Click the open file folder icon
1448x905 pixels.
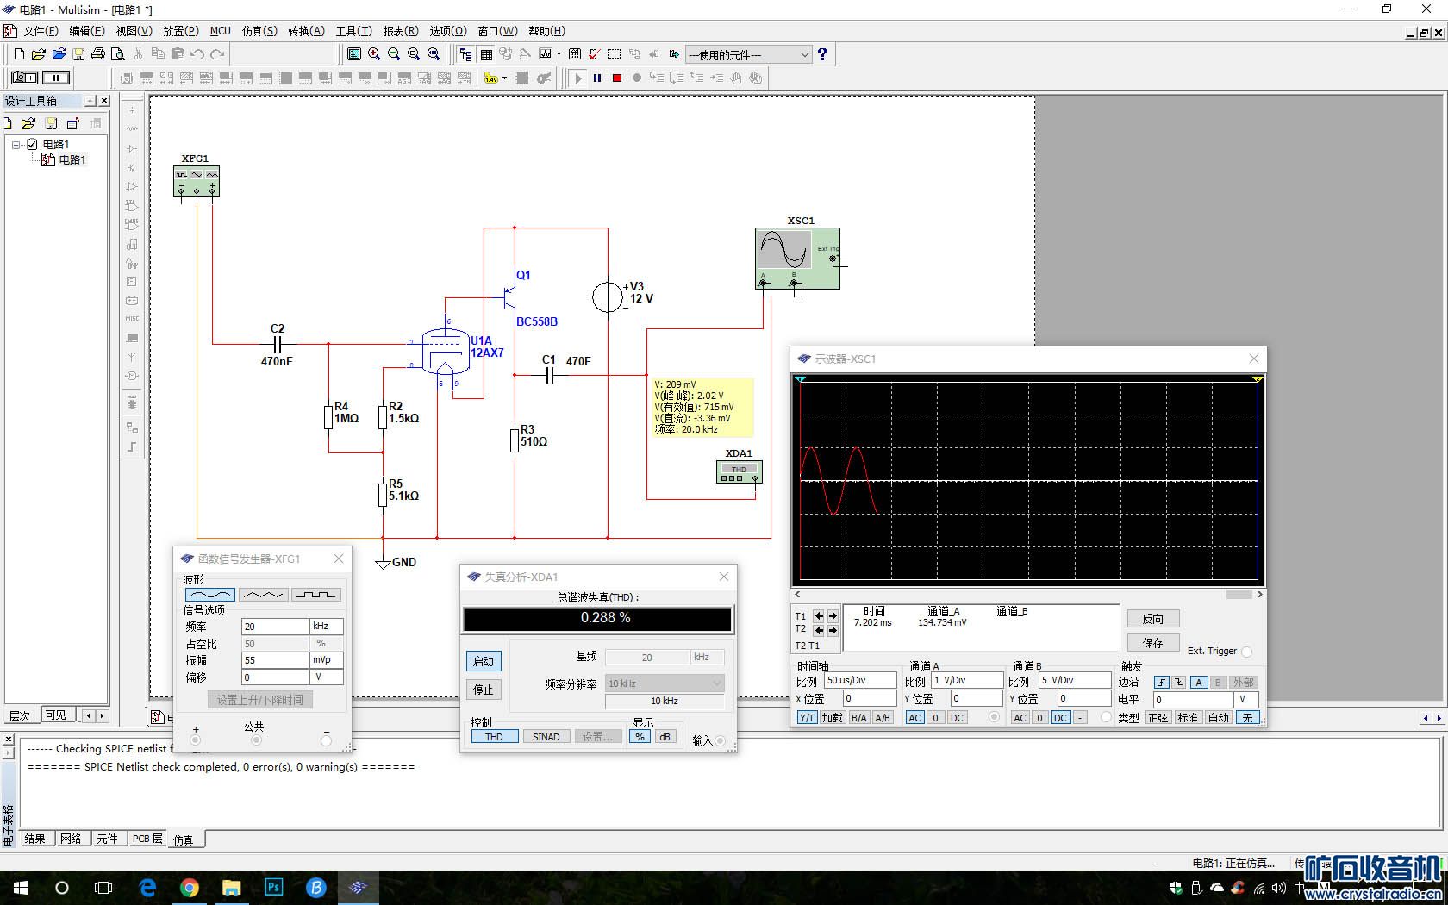pos(39,54)
